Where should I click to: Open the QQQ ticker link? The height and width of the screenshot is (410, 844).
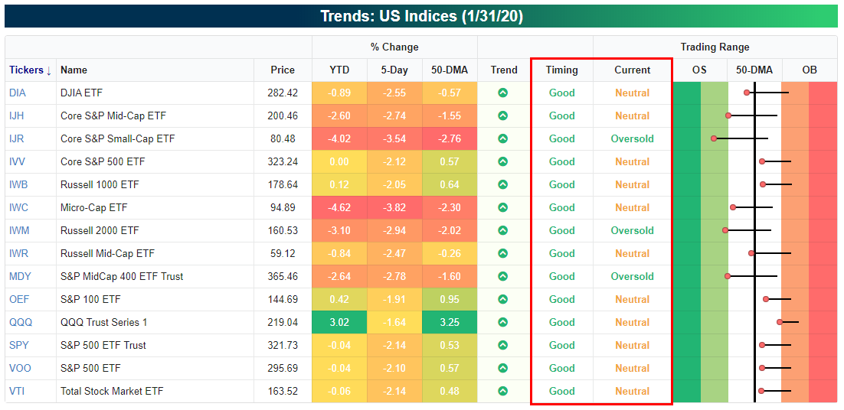(21, 322)
